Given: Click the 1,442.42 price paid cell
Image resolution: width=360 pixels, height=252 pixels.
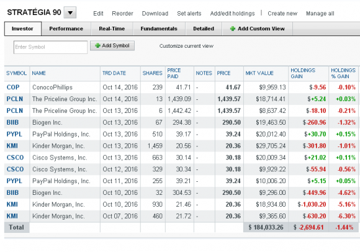Looking at the screenshot, I should click(179, 110).
